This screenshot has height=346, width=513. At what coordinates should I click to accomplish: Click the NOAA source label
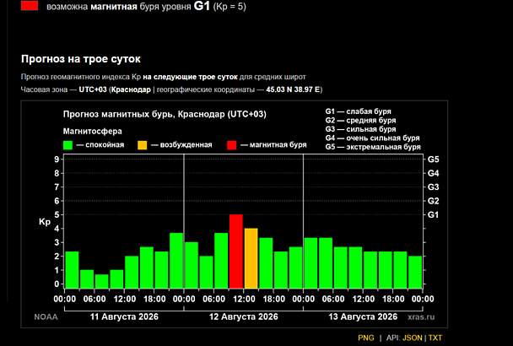click(x=46, y=317)
